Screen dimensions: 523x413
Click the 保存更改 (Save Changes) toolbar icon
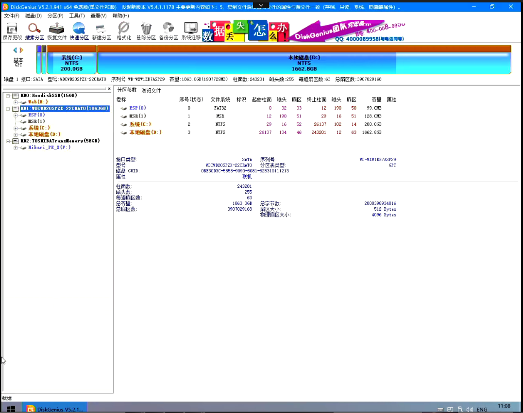tap(11, 30)
